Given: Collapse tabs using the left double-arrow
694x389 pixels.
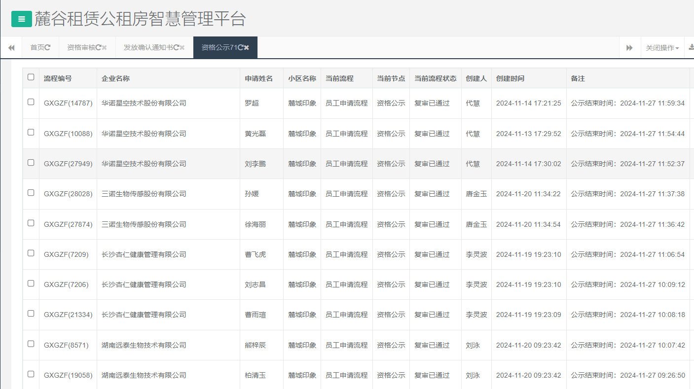Looking at the screenshot, I should tap(11, 47).
